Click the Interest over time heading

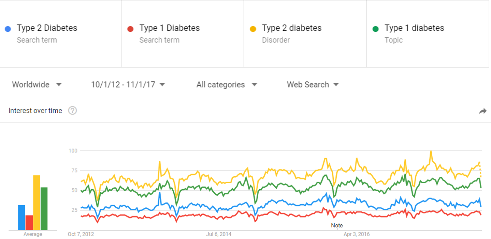[35, 111]
